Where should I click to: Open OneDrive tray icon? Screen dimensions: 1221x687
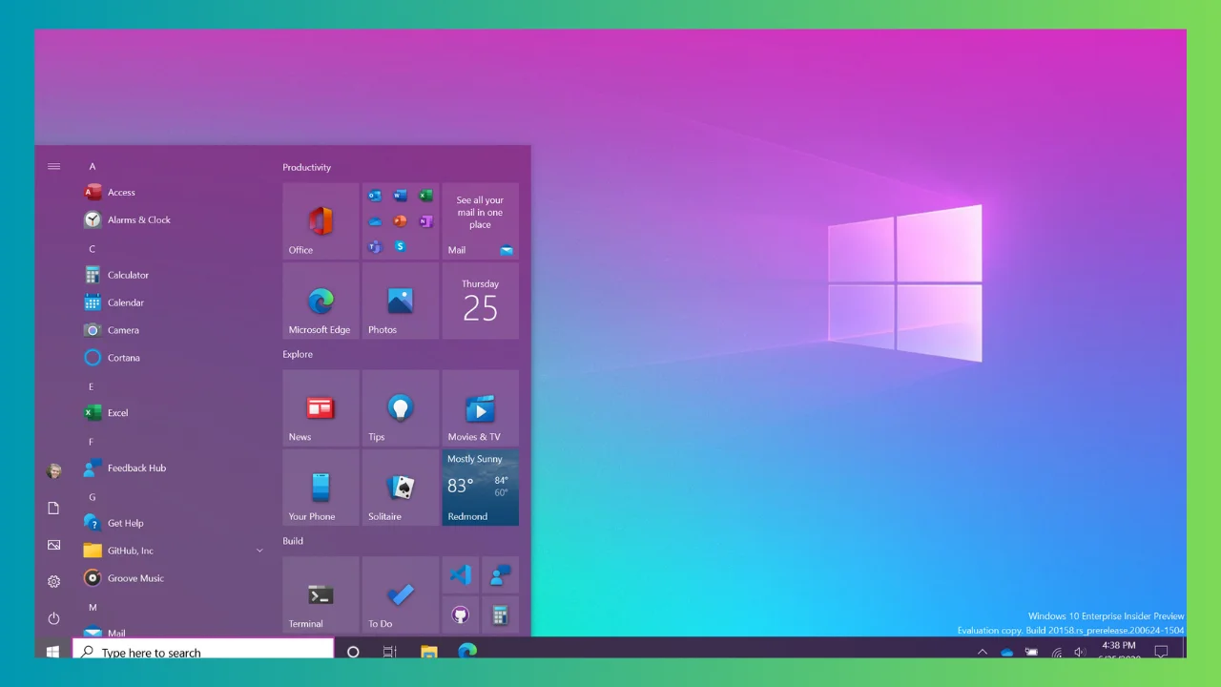pos(1007,653)
